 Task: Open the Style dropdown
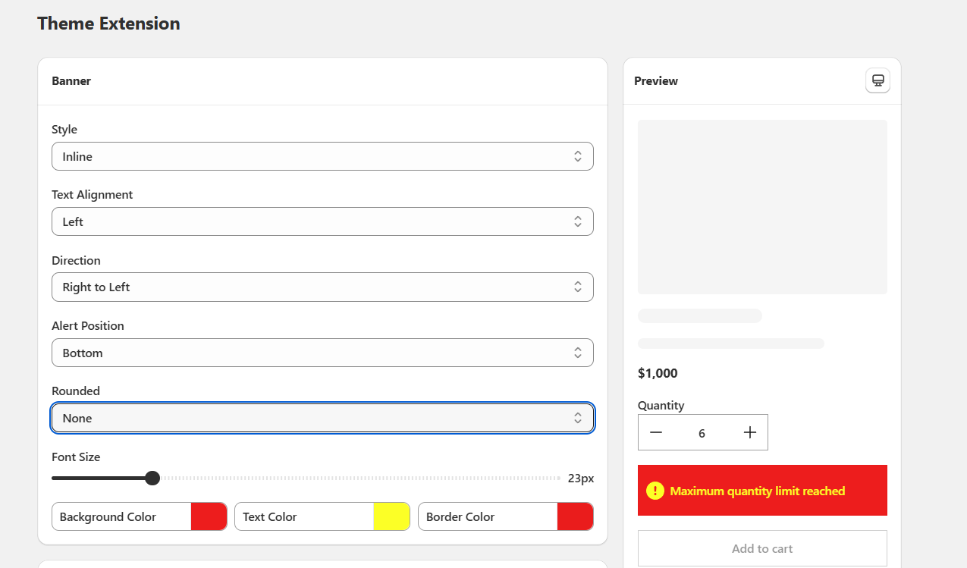[322, 155]
